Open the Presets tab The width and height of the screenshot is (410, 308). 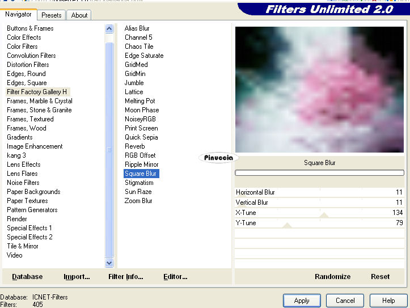click(x=51, y=15)
